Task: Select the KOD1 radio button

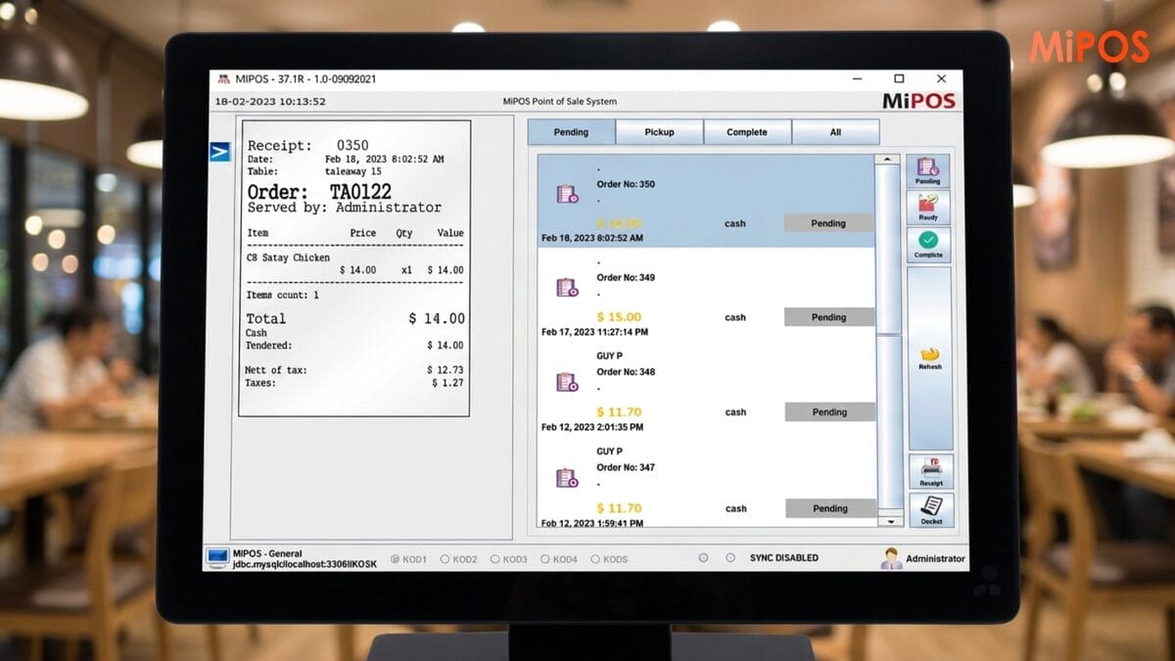Action: point(396,559)
